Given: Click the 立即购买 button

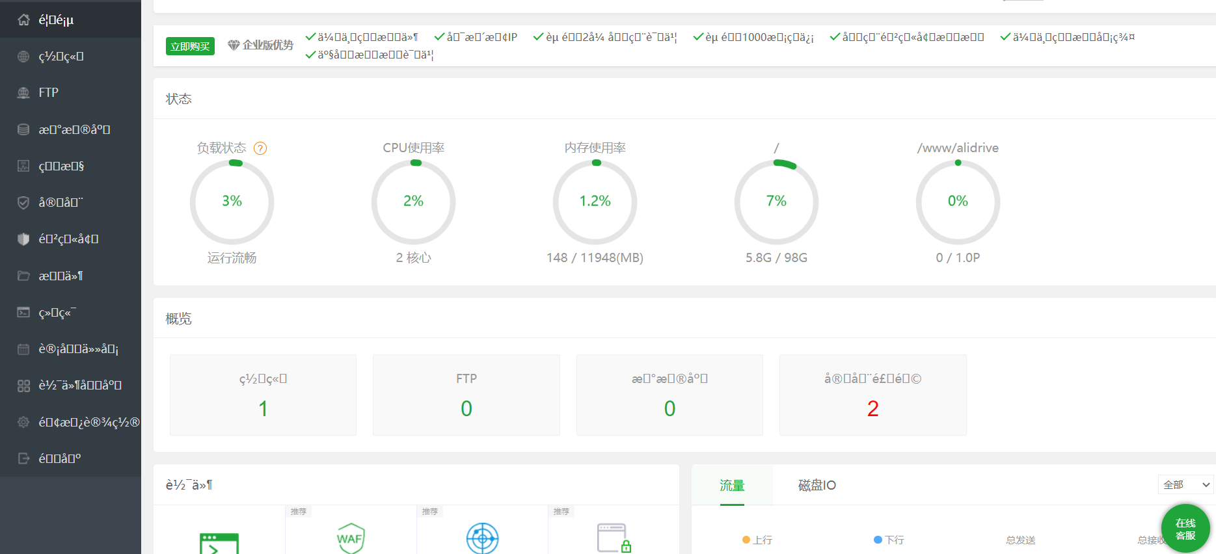Looking at the screenshot, I should coord(190,46).
